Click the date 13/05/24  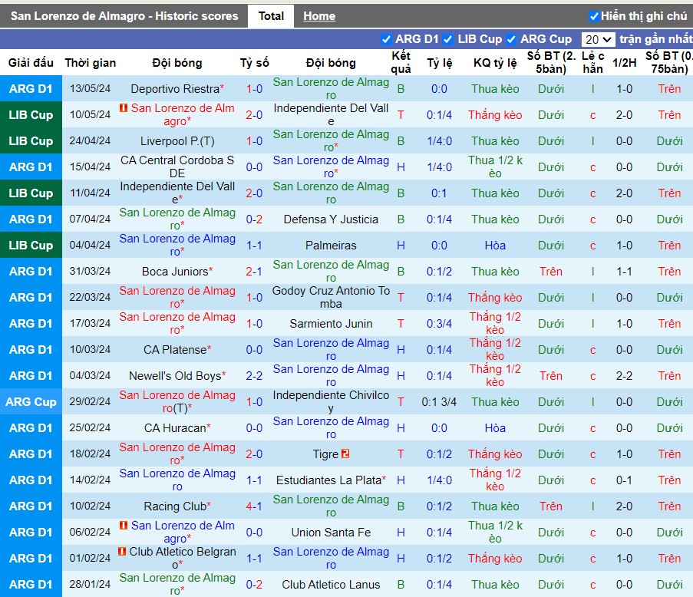(x=90, y=88)
